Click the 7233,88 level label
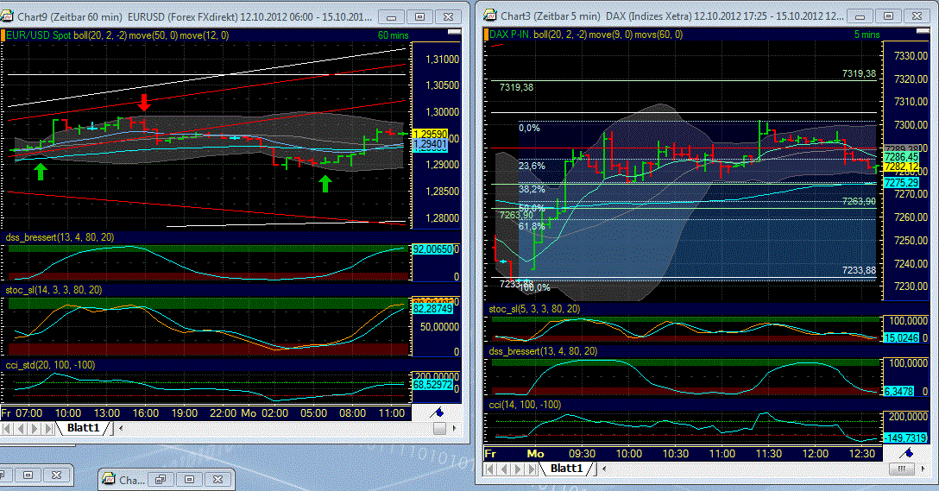Screen dimensions: 939x491 point(859,271)
